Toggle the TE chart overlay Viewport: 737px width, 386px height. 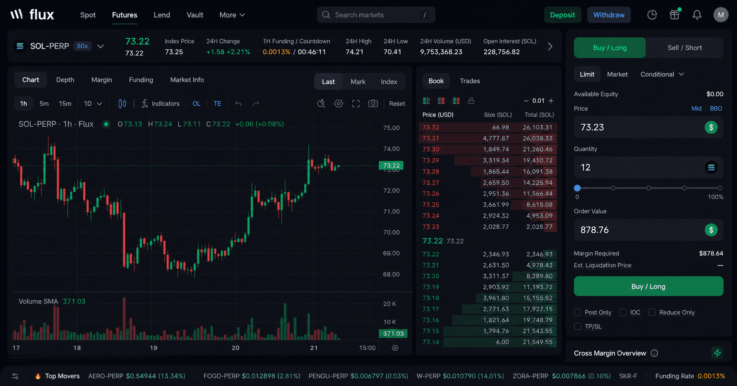[x=217, y=104]
